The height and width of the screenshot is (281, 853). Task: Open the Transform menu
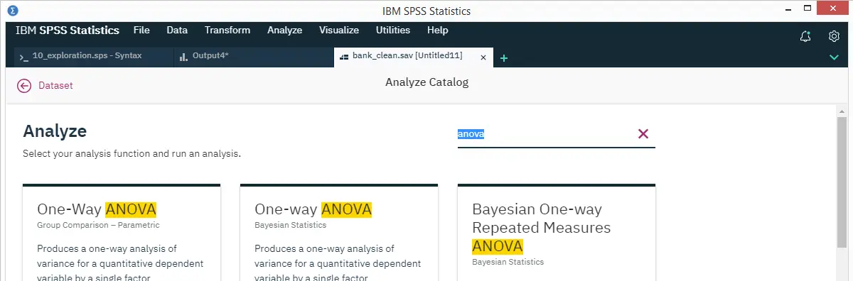coord(227,31)
